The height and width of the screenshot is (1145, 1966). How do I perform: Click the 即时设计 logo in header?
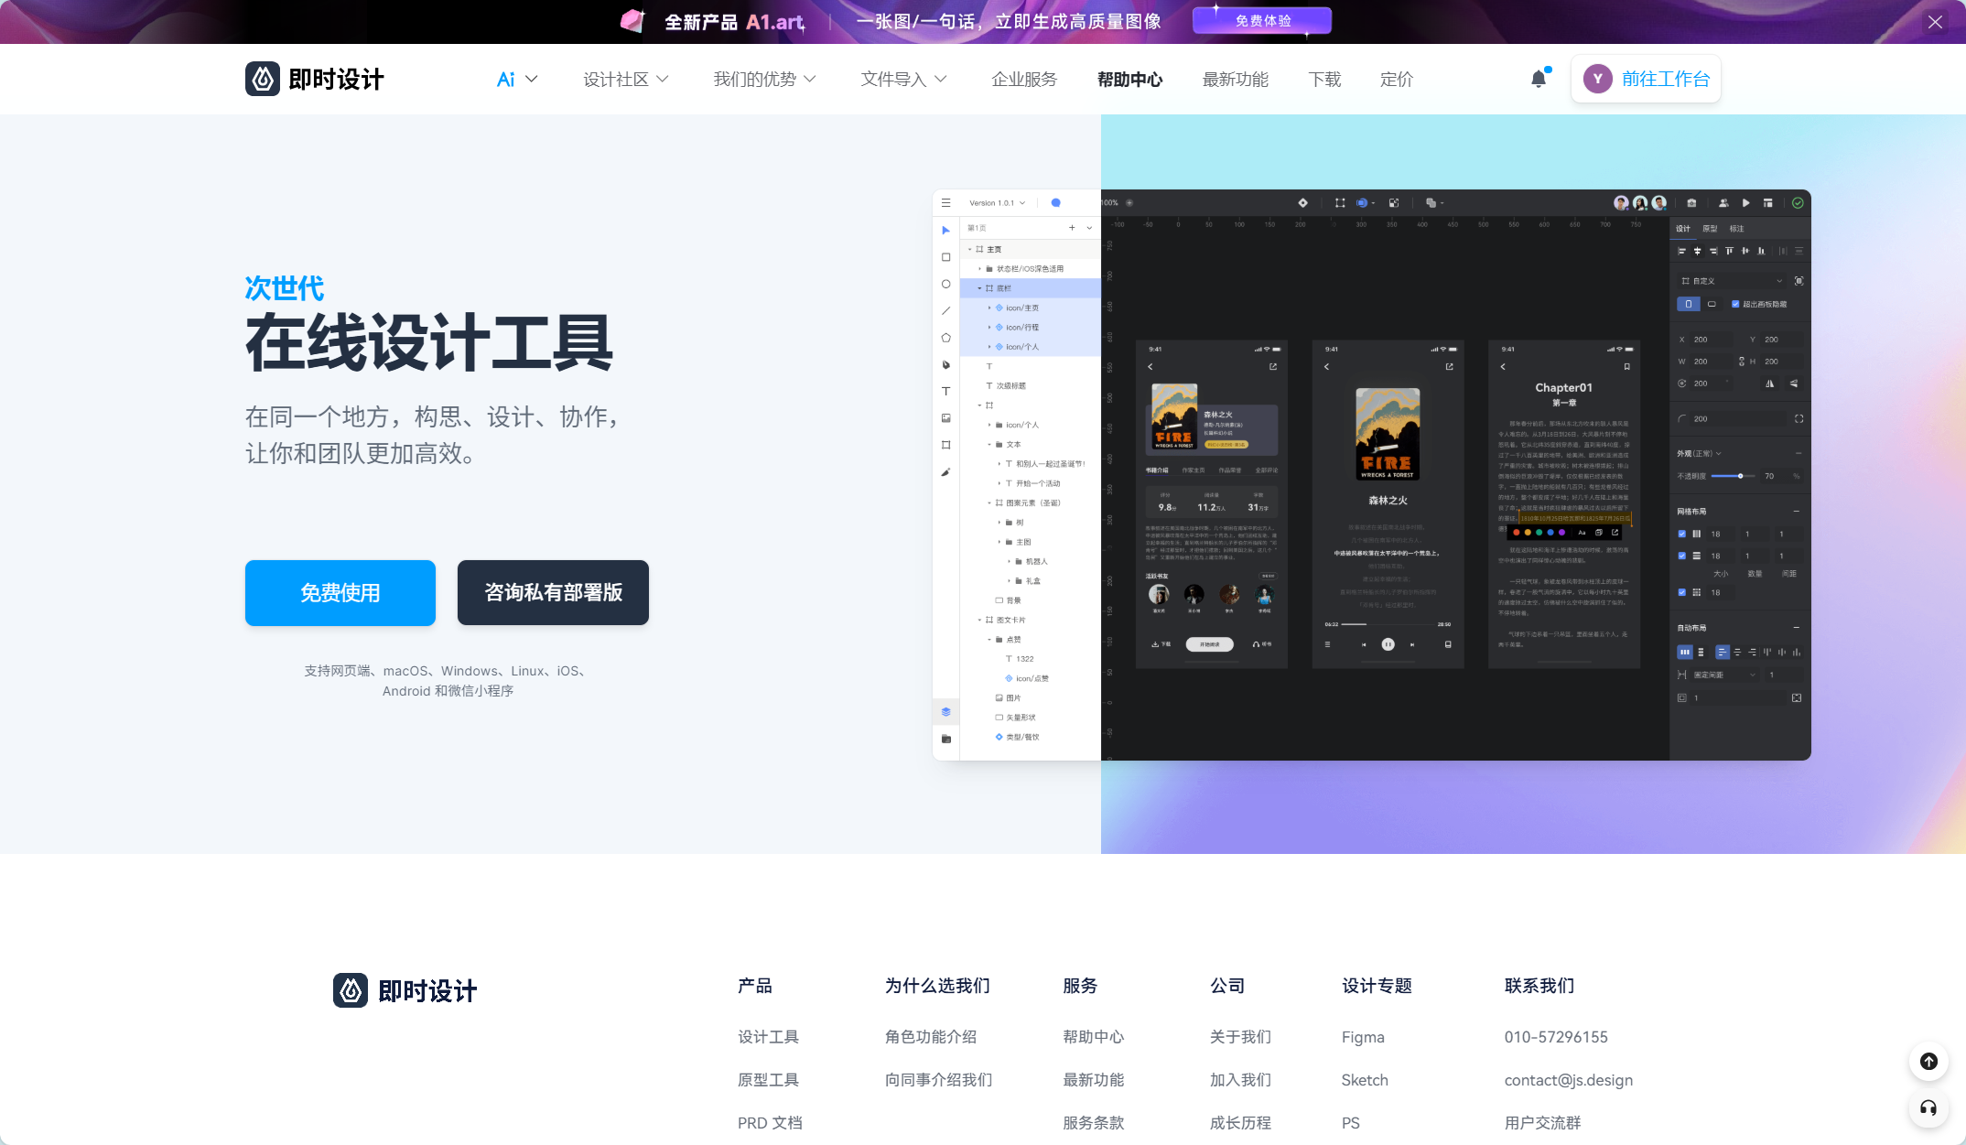(315, 79)
